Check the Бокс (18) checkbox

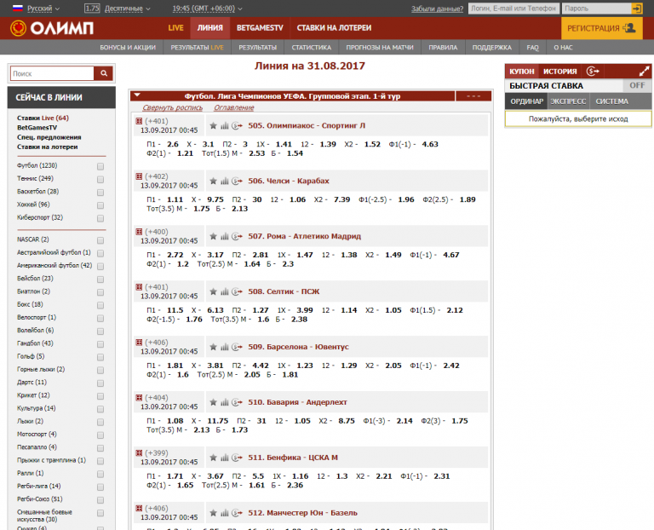tap(100, 305)
